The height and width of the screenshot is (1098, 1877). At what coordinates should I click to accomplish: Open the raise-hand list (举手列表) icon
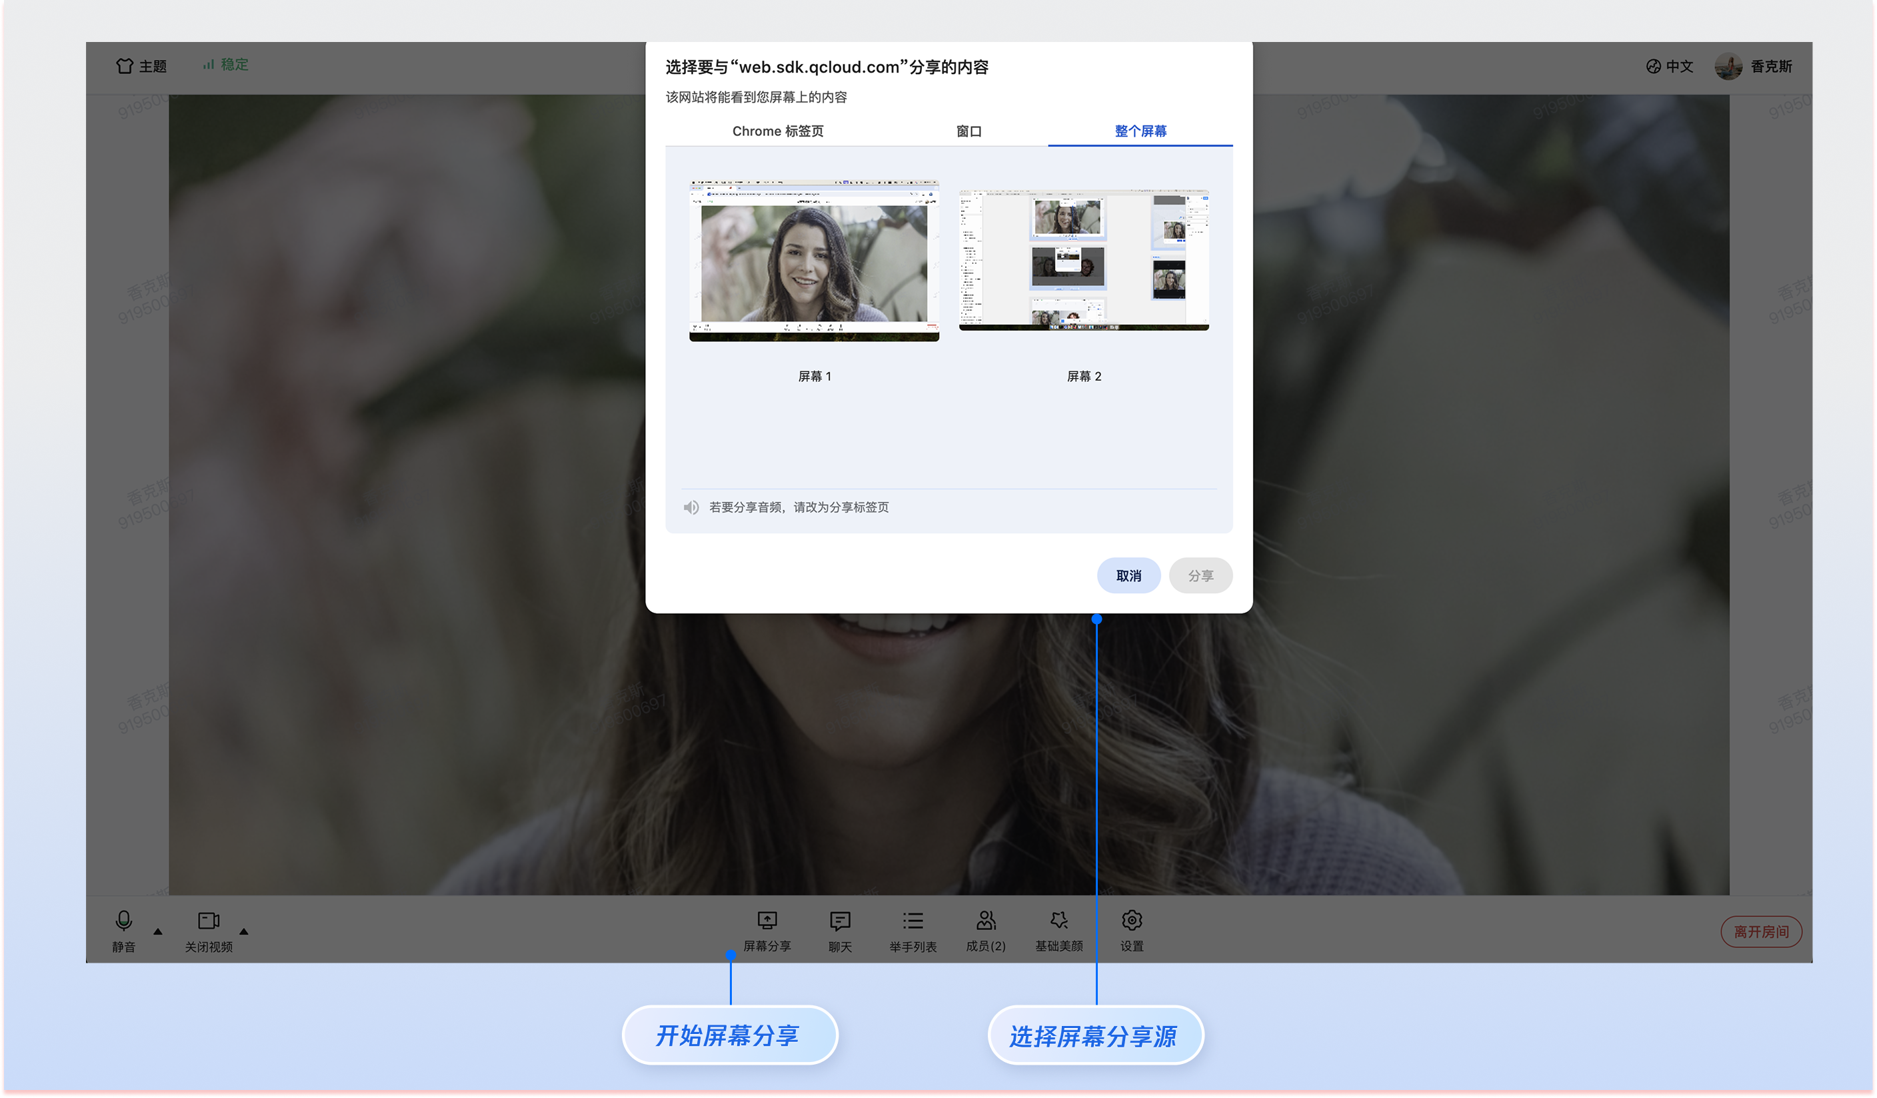913,921
